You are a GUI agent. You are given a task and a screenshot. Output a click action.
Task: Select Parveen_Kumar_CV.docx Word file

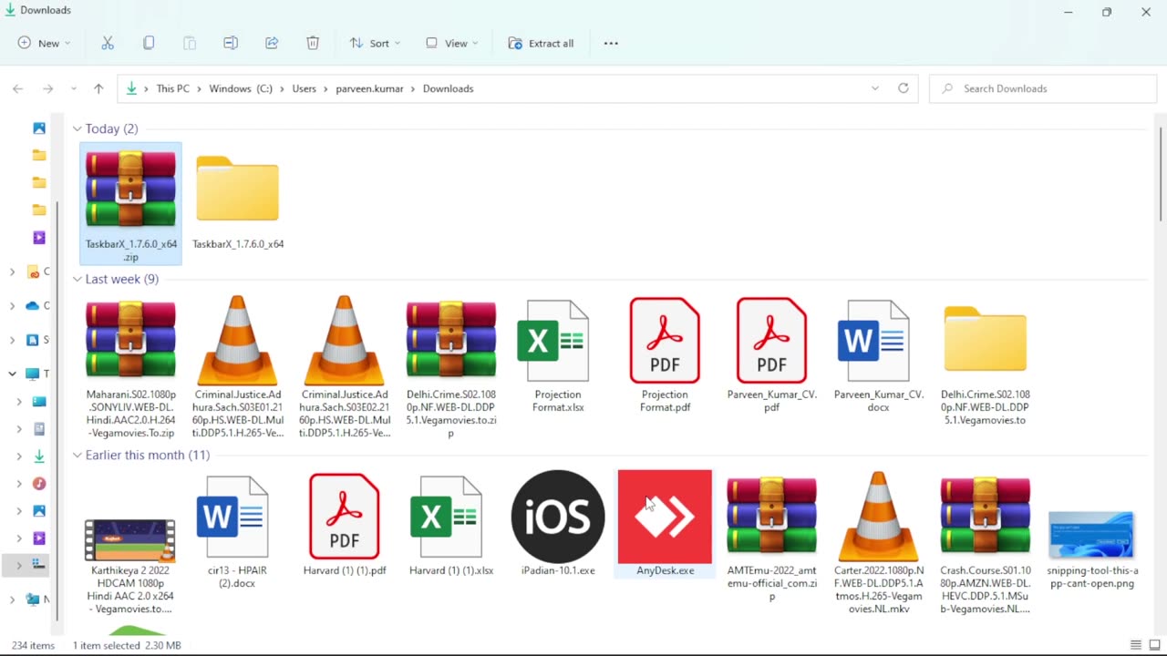pos(878,342)
